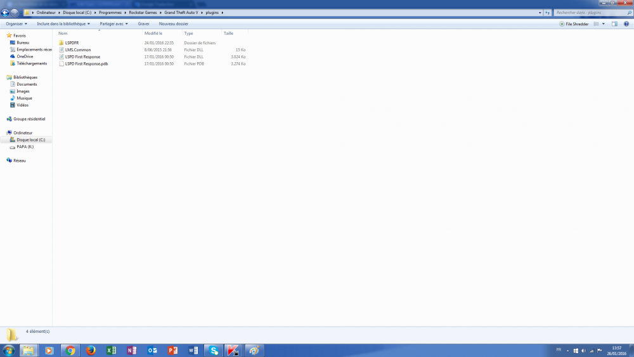Open the volume control tray icon

coord(583,351)
